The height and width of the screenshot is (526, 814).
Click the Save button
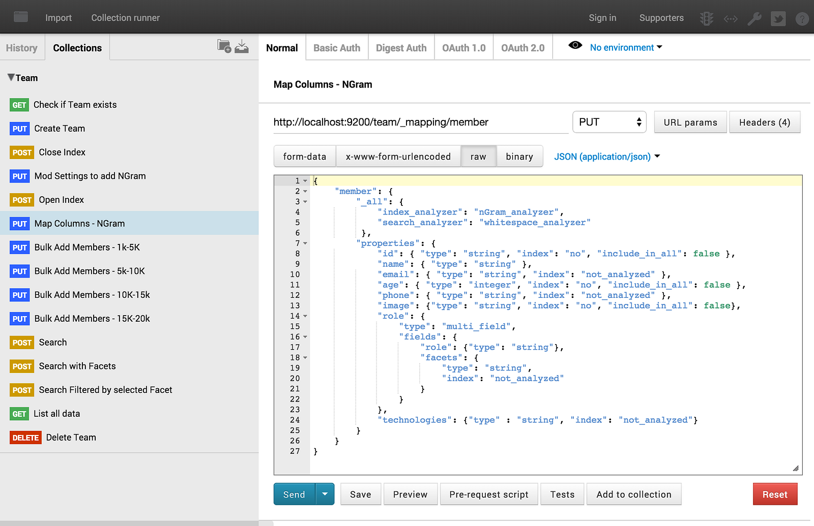pos(361,494)
